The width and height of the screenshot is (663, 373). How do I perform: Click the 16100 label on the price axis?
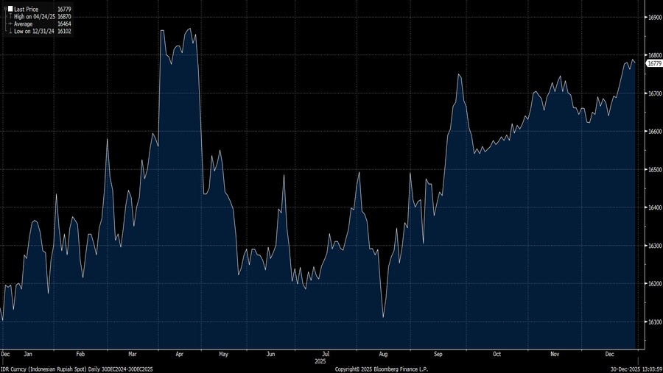tap(653, 322)
